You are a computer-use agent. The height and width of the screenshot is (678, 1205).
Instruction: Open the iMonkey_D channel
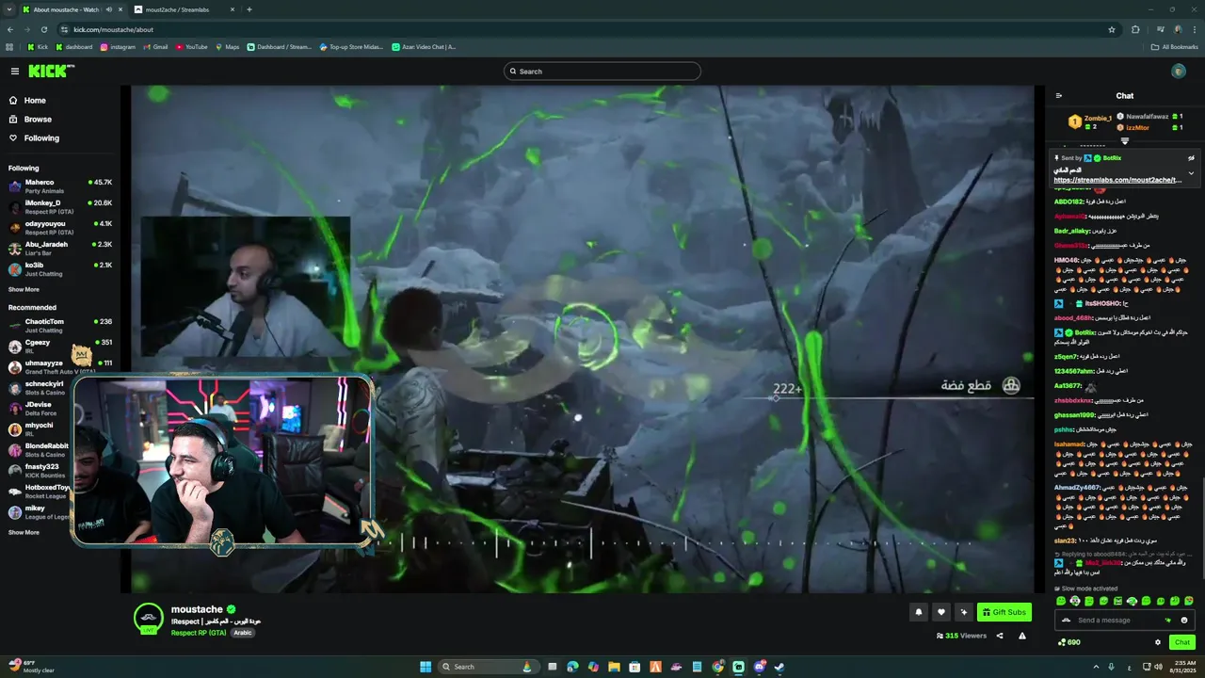coord(60,206)
